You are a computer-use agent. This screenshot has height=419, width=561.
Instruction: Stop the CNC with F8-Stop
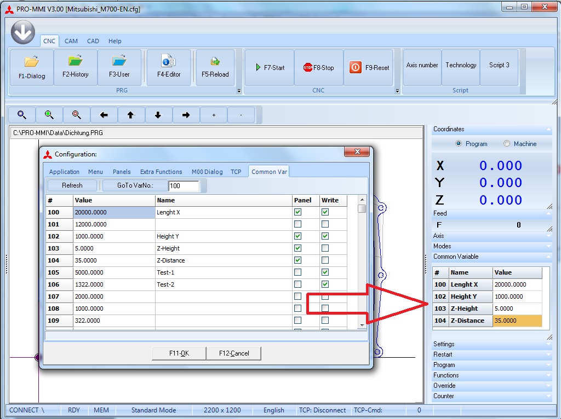(x=318, y=68)
